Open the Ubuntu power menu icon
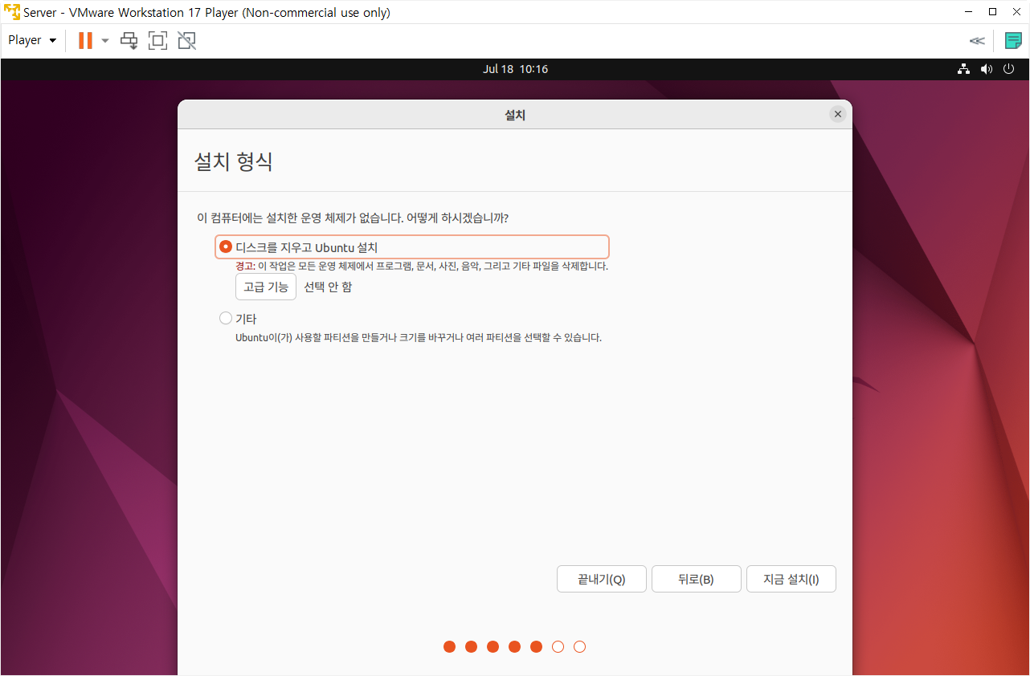 tap(1010, 69)
